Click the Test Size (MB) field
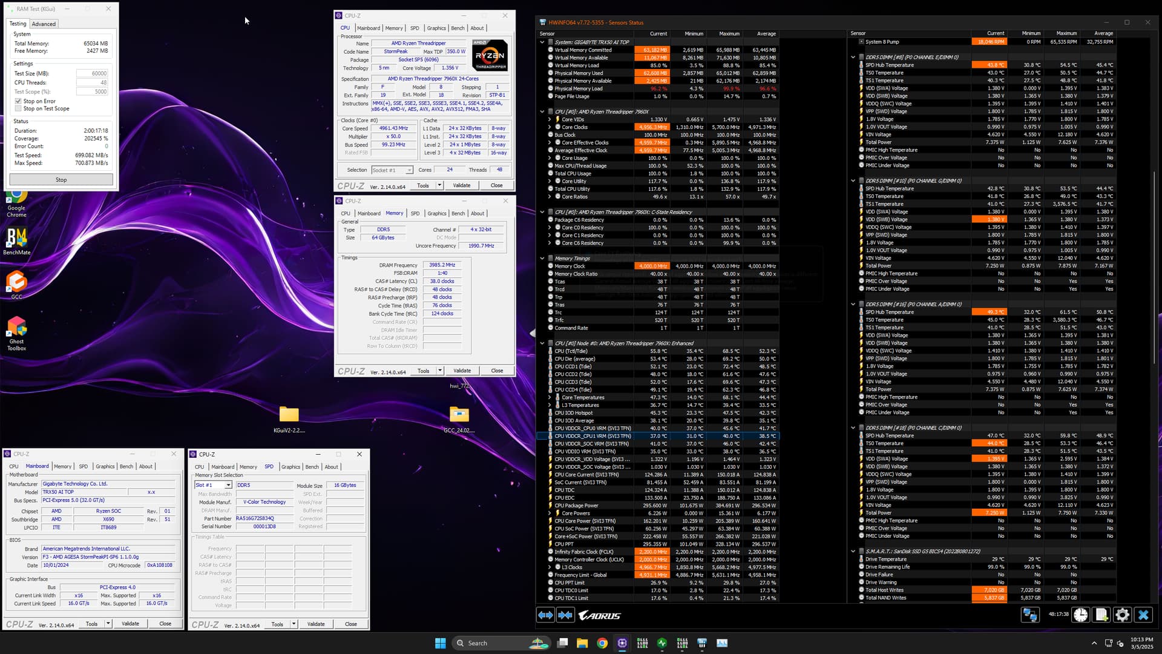 (x=92, y=73)
